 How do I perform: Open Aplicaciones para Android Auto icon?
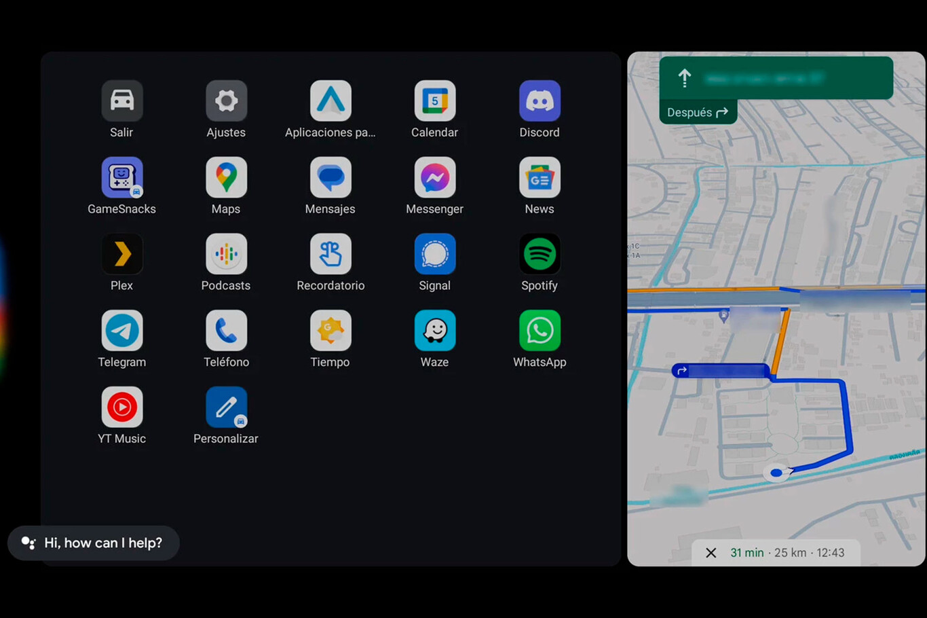point(330,101)
